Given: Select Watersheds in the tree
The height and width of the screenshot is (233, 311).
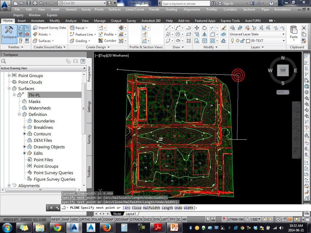Looking at the screenshot, I should [x=40, y=108].
